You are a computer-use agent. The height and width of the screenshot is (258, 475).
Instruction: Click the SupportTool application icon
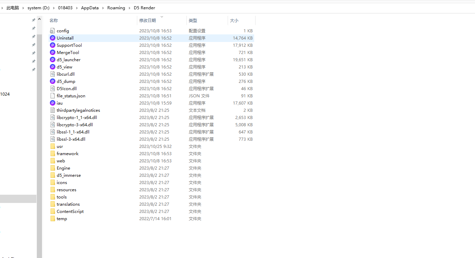pyautogui.click(x=53, y=45)
